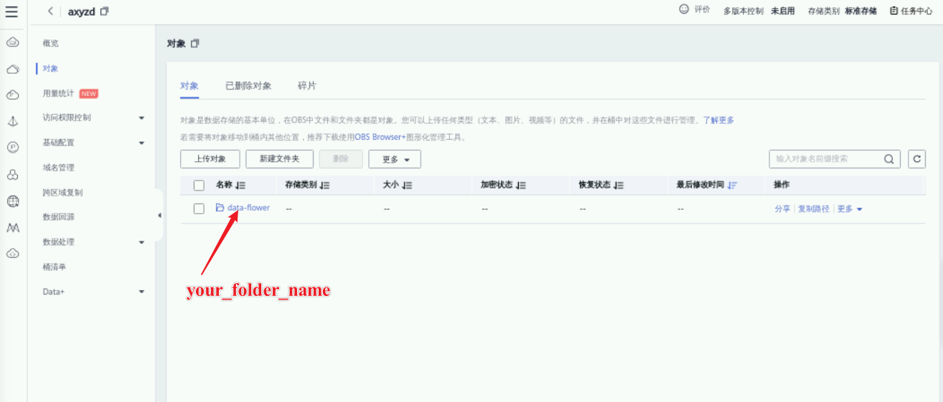Switch to 已删除对象 tab

coord(248,86)
